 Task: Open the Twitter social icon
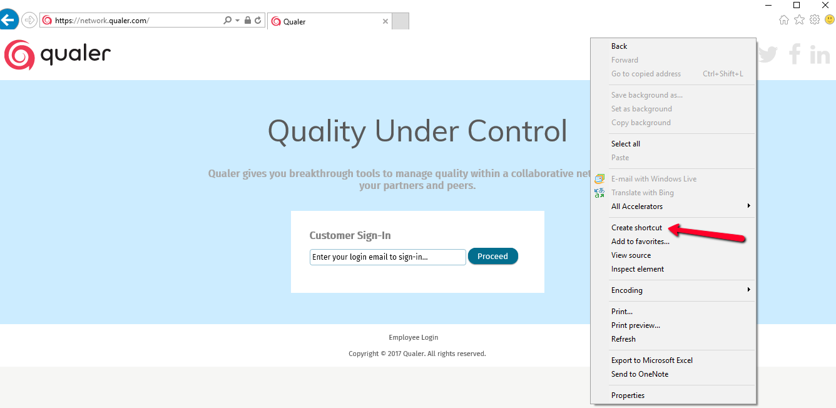[x=767, y=54]
